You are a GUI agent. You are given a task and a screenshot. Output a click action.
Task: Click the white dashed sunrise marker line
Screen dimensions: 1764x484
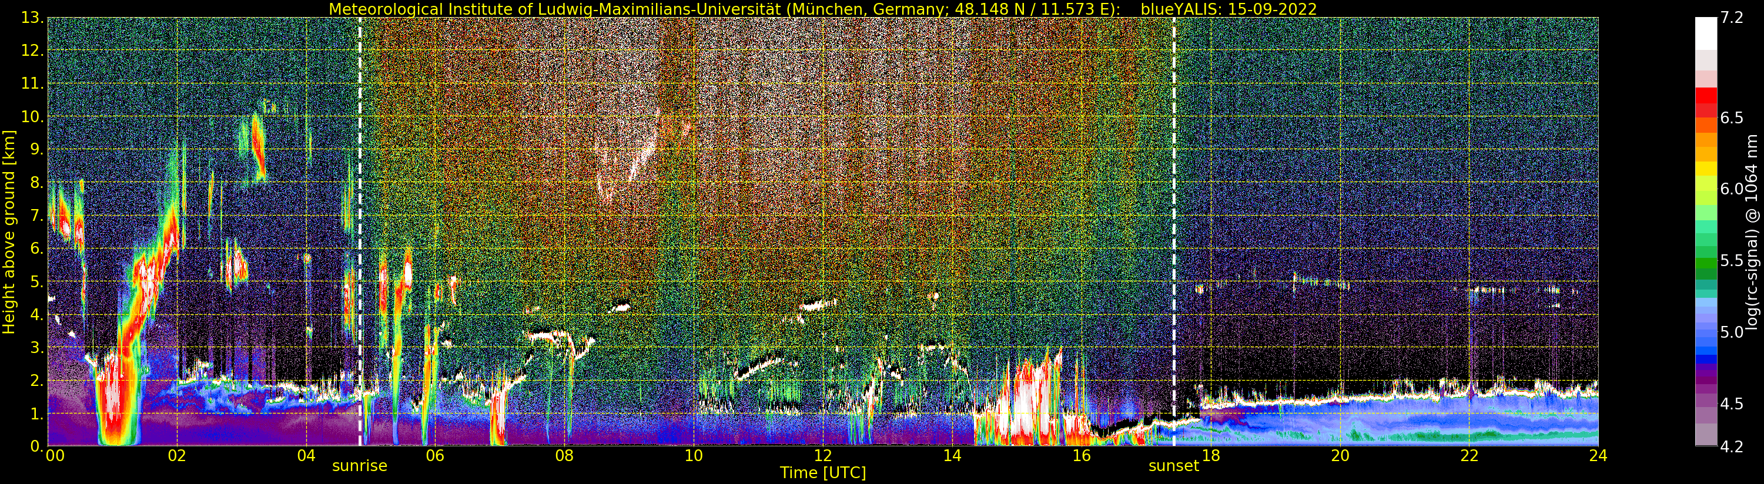(360, 232)
